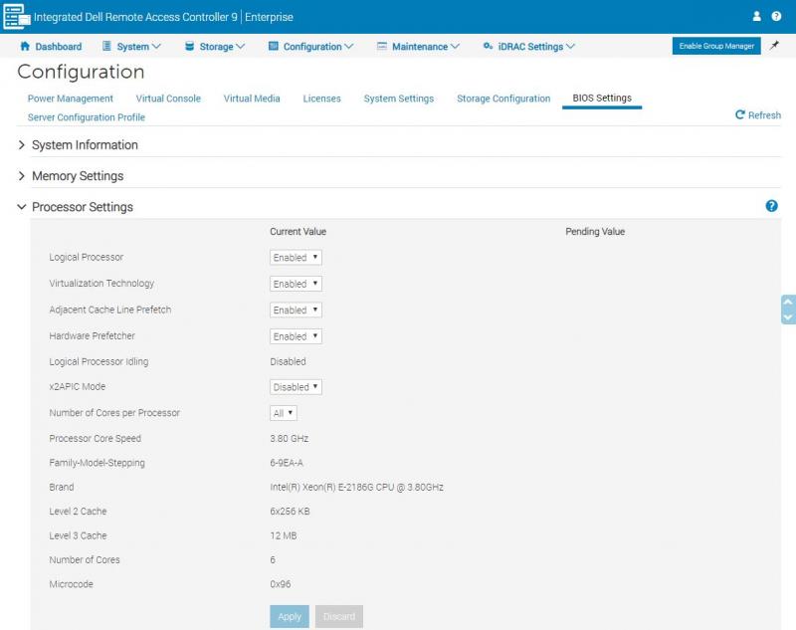The image size is (796, 630).
Task: Open the Storage menu
Action: pos(215,47)
